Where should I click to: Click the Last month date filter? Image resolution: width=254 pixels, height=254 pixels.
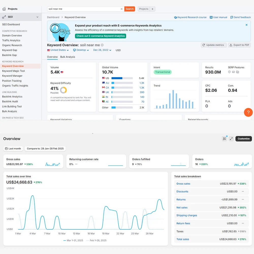[13, 149]
